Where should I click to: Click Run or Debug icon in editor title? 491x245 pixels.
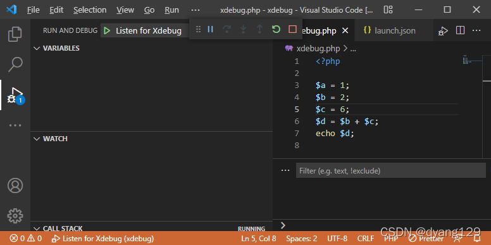[443, 30]
